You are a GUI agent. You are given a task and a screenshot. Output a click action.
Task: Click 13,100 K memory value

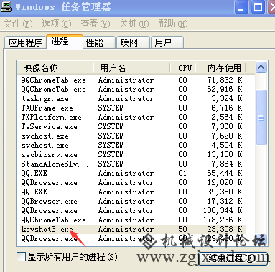(x=225, y=154)
